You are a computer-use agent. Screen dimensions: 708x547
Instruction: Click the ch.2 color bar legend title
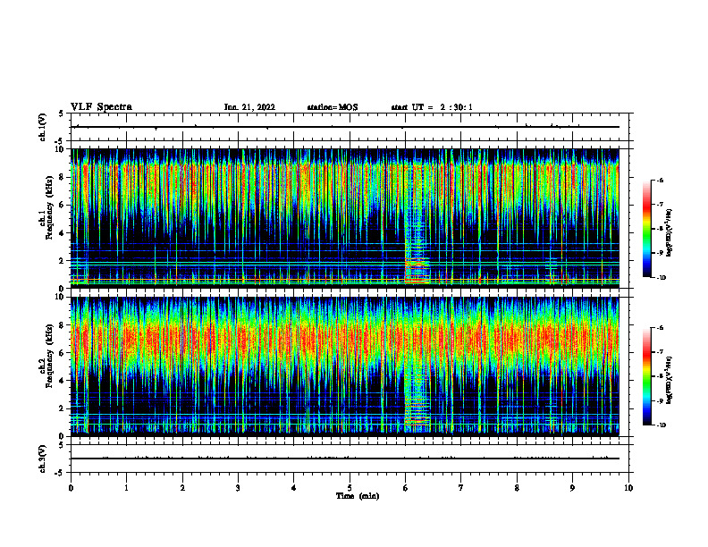(670, 381)
